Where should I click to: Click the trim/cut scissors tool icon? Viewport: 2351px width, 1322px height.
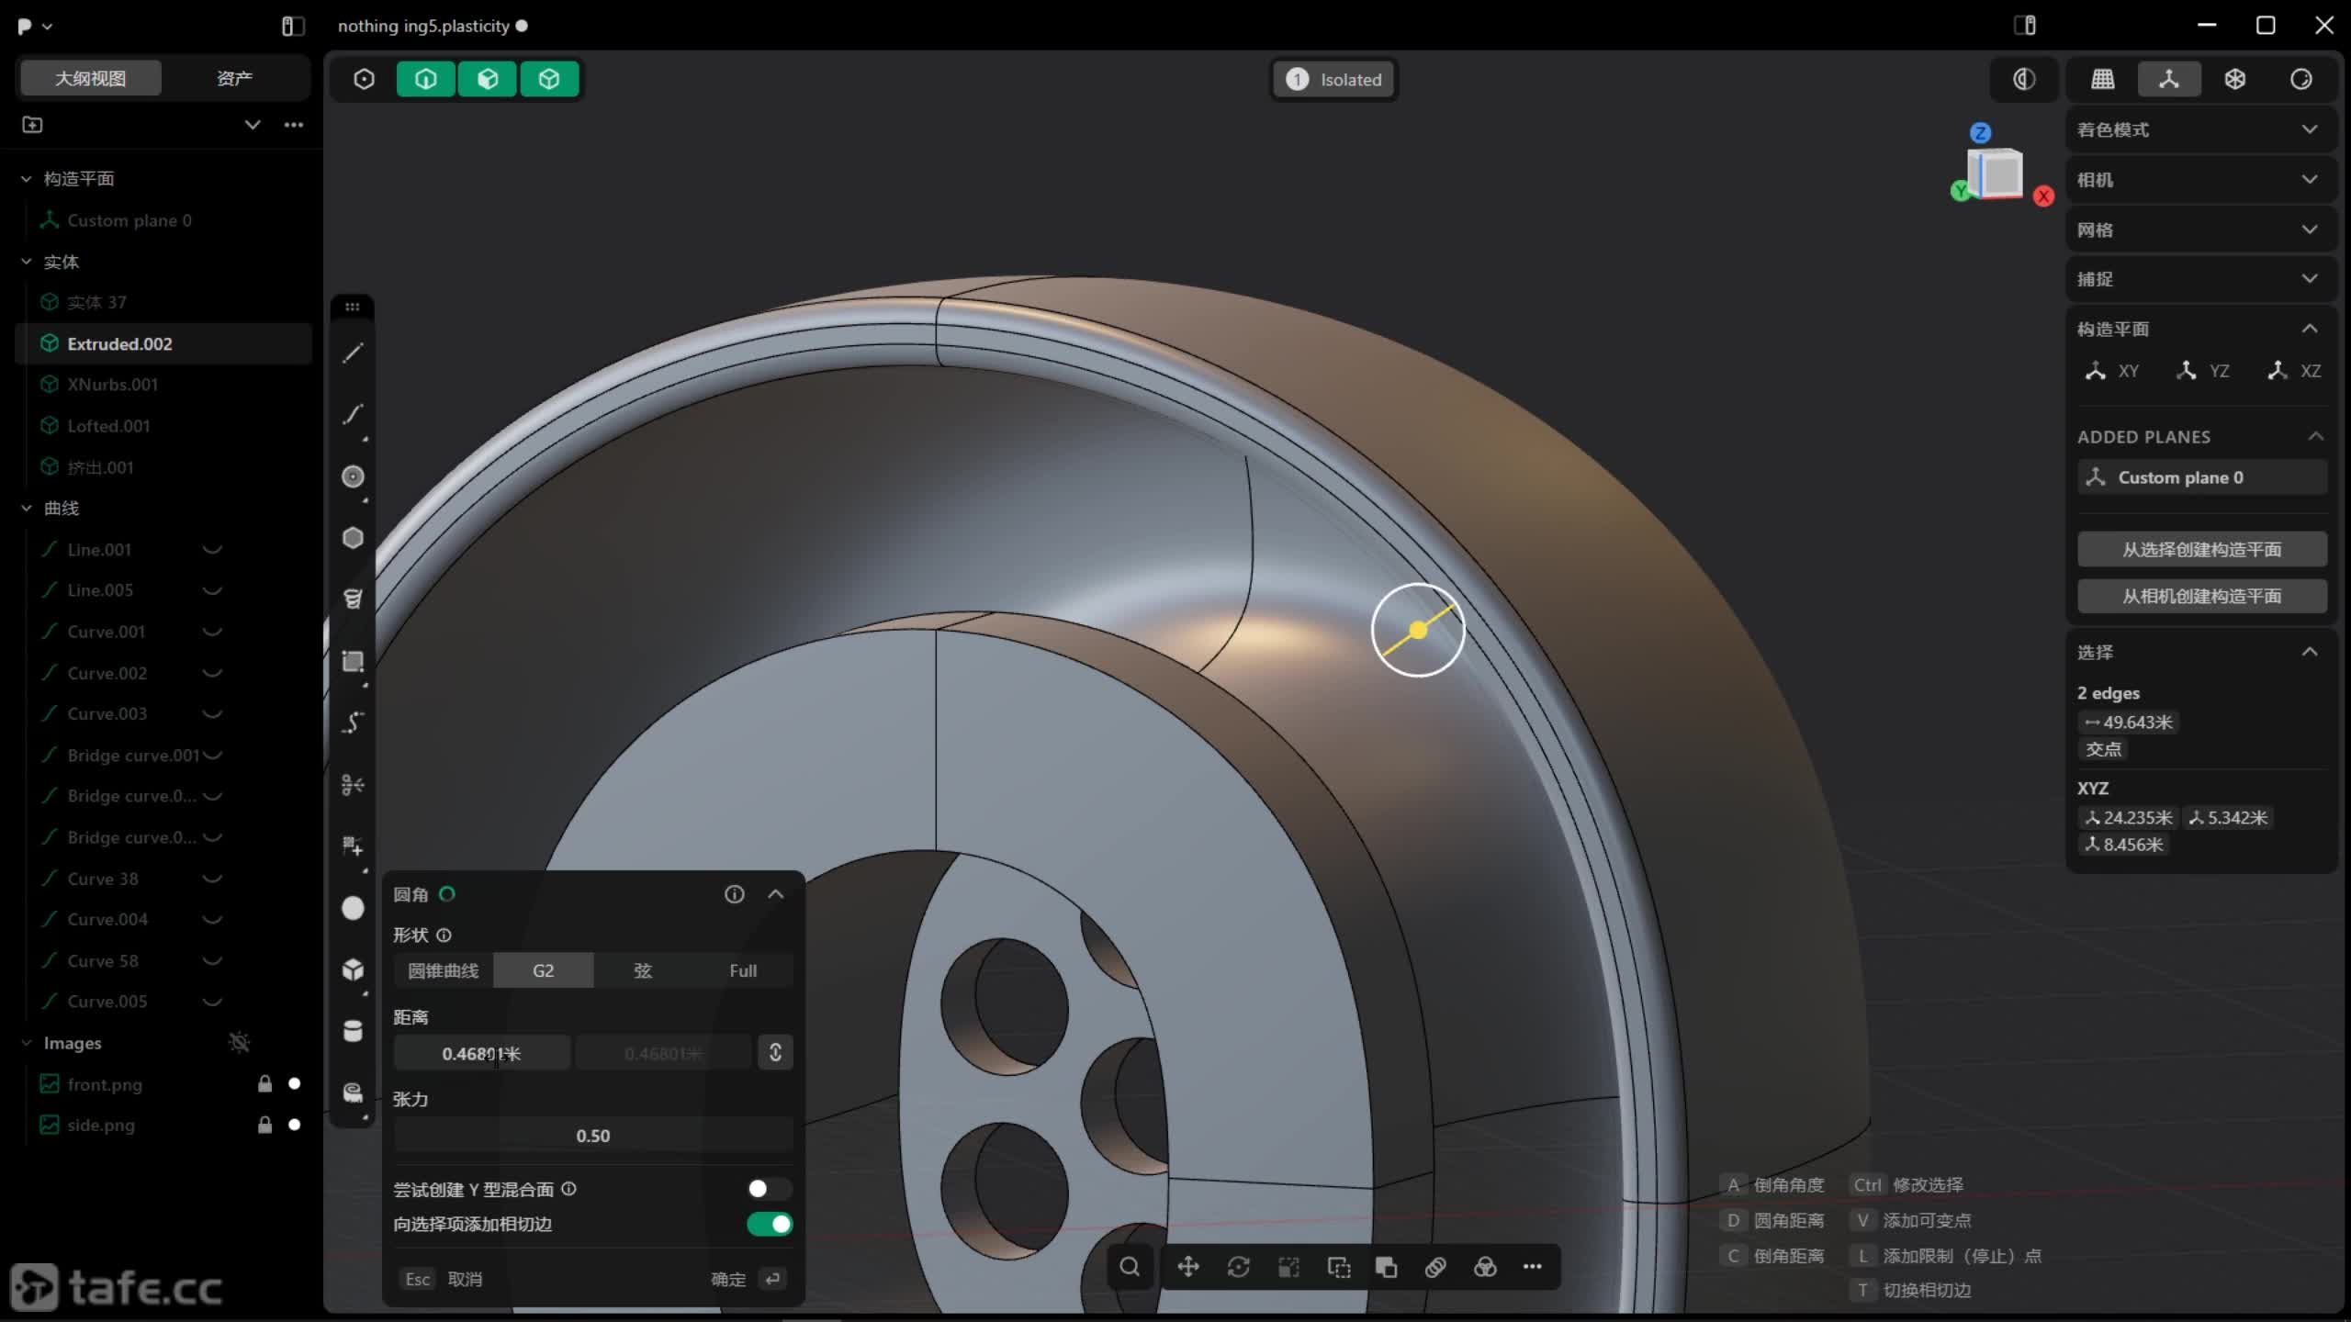tap(353, 785)
